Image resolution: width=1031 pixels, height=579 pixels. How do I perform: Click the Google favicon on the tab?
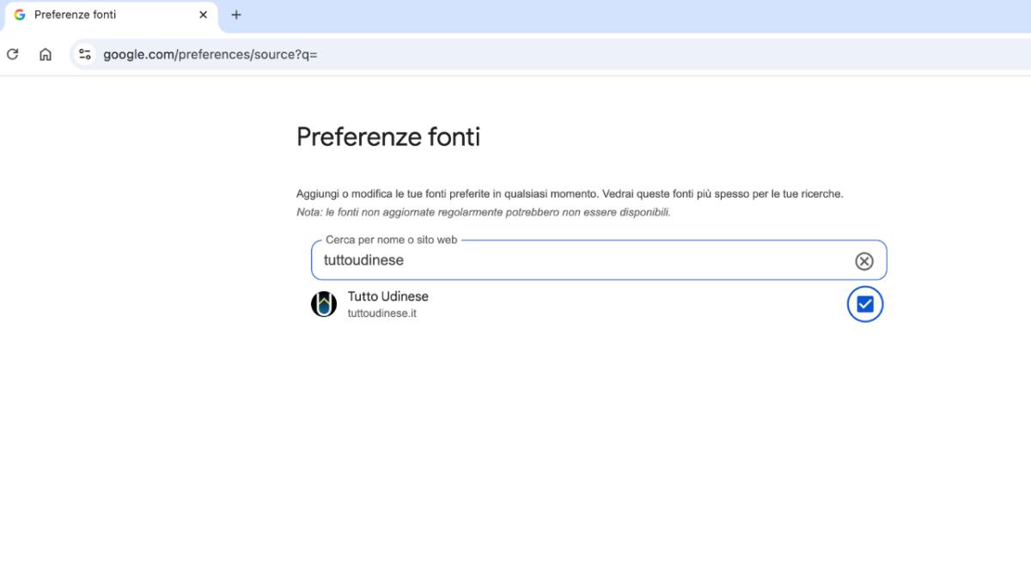point(20,15)
